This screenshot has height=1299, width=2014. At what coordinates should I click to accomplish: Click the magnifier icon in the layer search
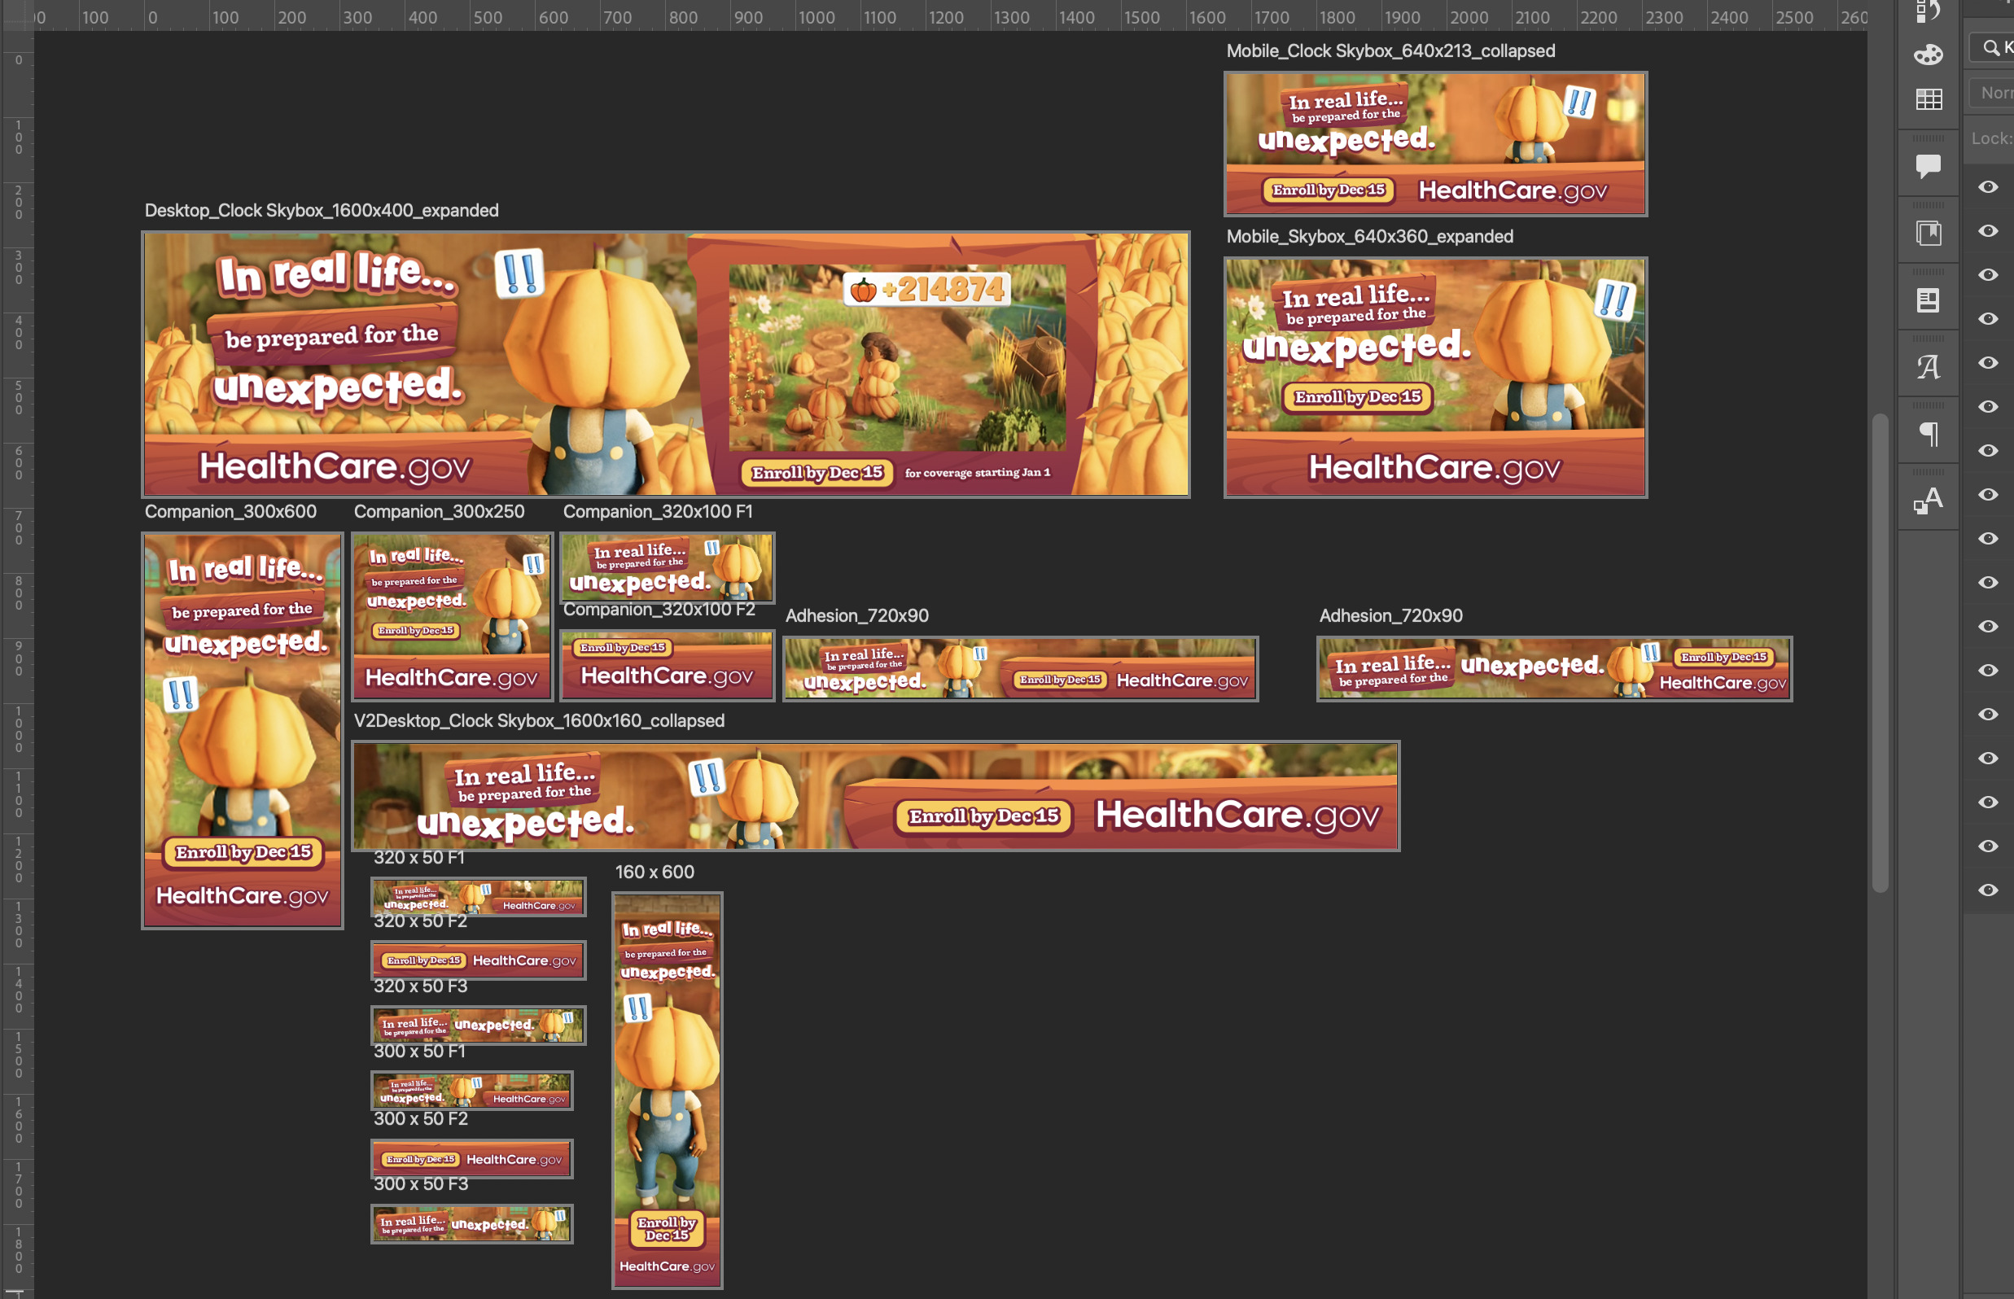1990,46
